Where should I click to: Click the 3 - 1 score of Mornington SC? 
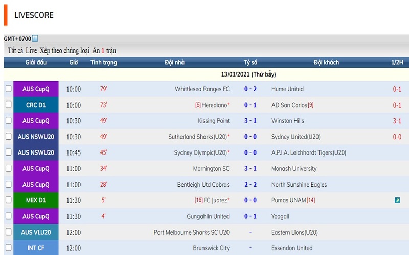pyautogui.click(x=251, y=169)
